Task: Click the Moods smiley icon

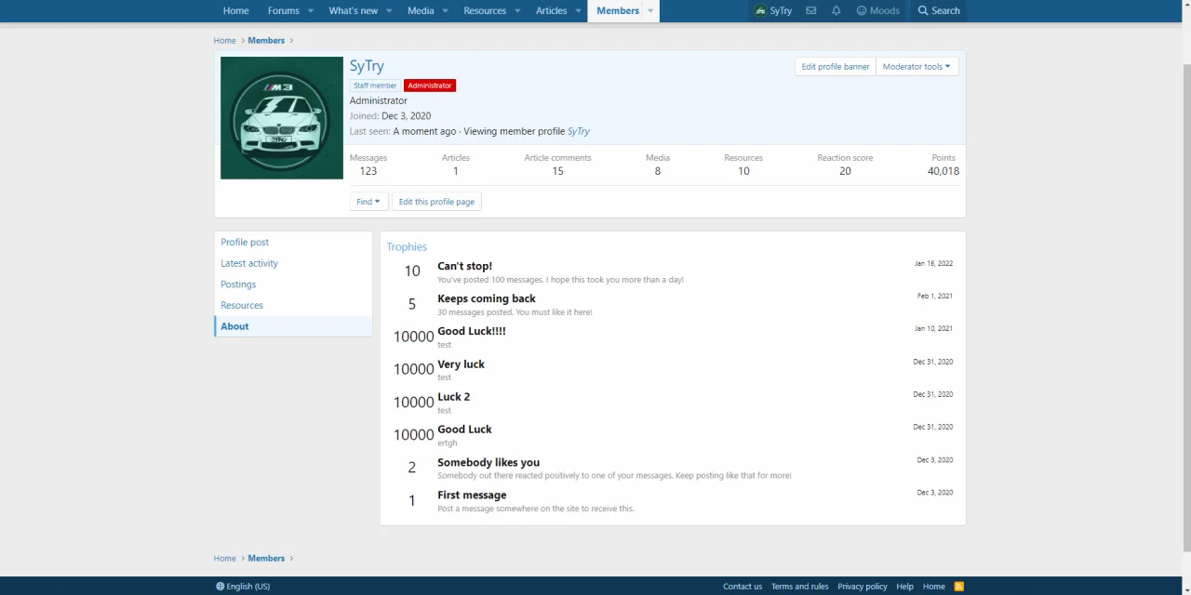Action: click(x=862, y=11)
